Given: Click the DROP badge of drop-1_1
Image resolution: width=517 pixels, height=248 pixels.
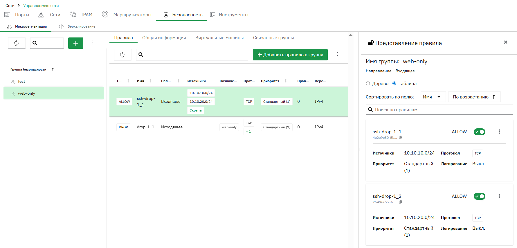Looking at the screenshot, I should (123, 127).
